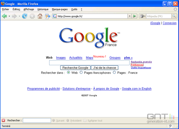Open the ? help menu
The width and height of the screenshot is (179, 129).
click(x=82, y=9)
